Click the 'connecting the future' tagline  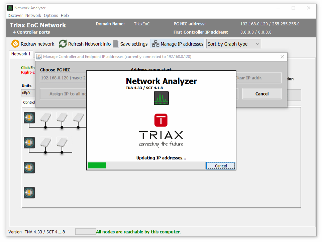point(161,144)
